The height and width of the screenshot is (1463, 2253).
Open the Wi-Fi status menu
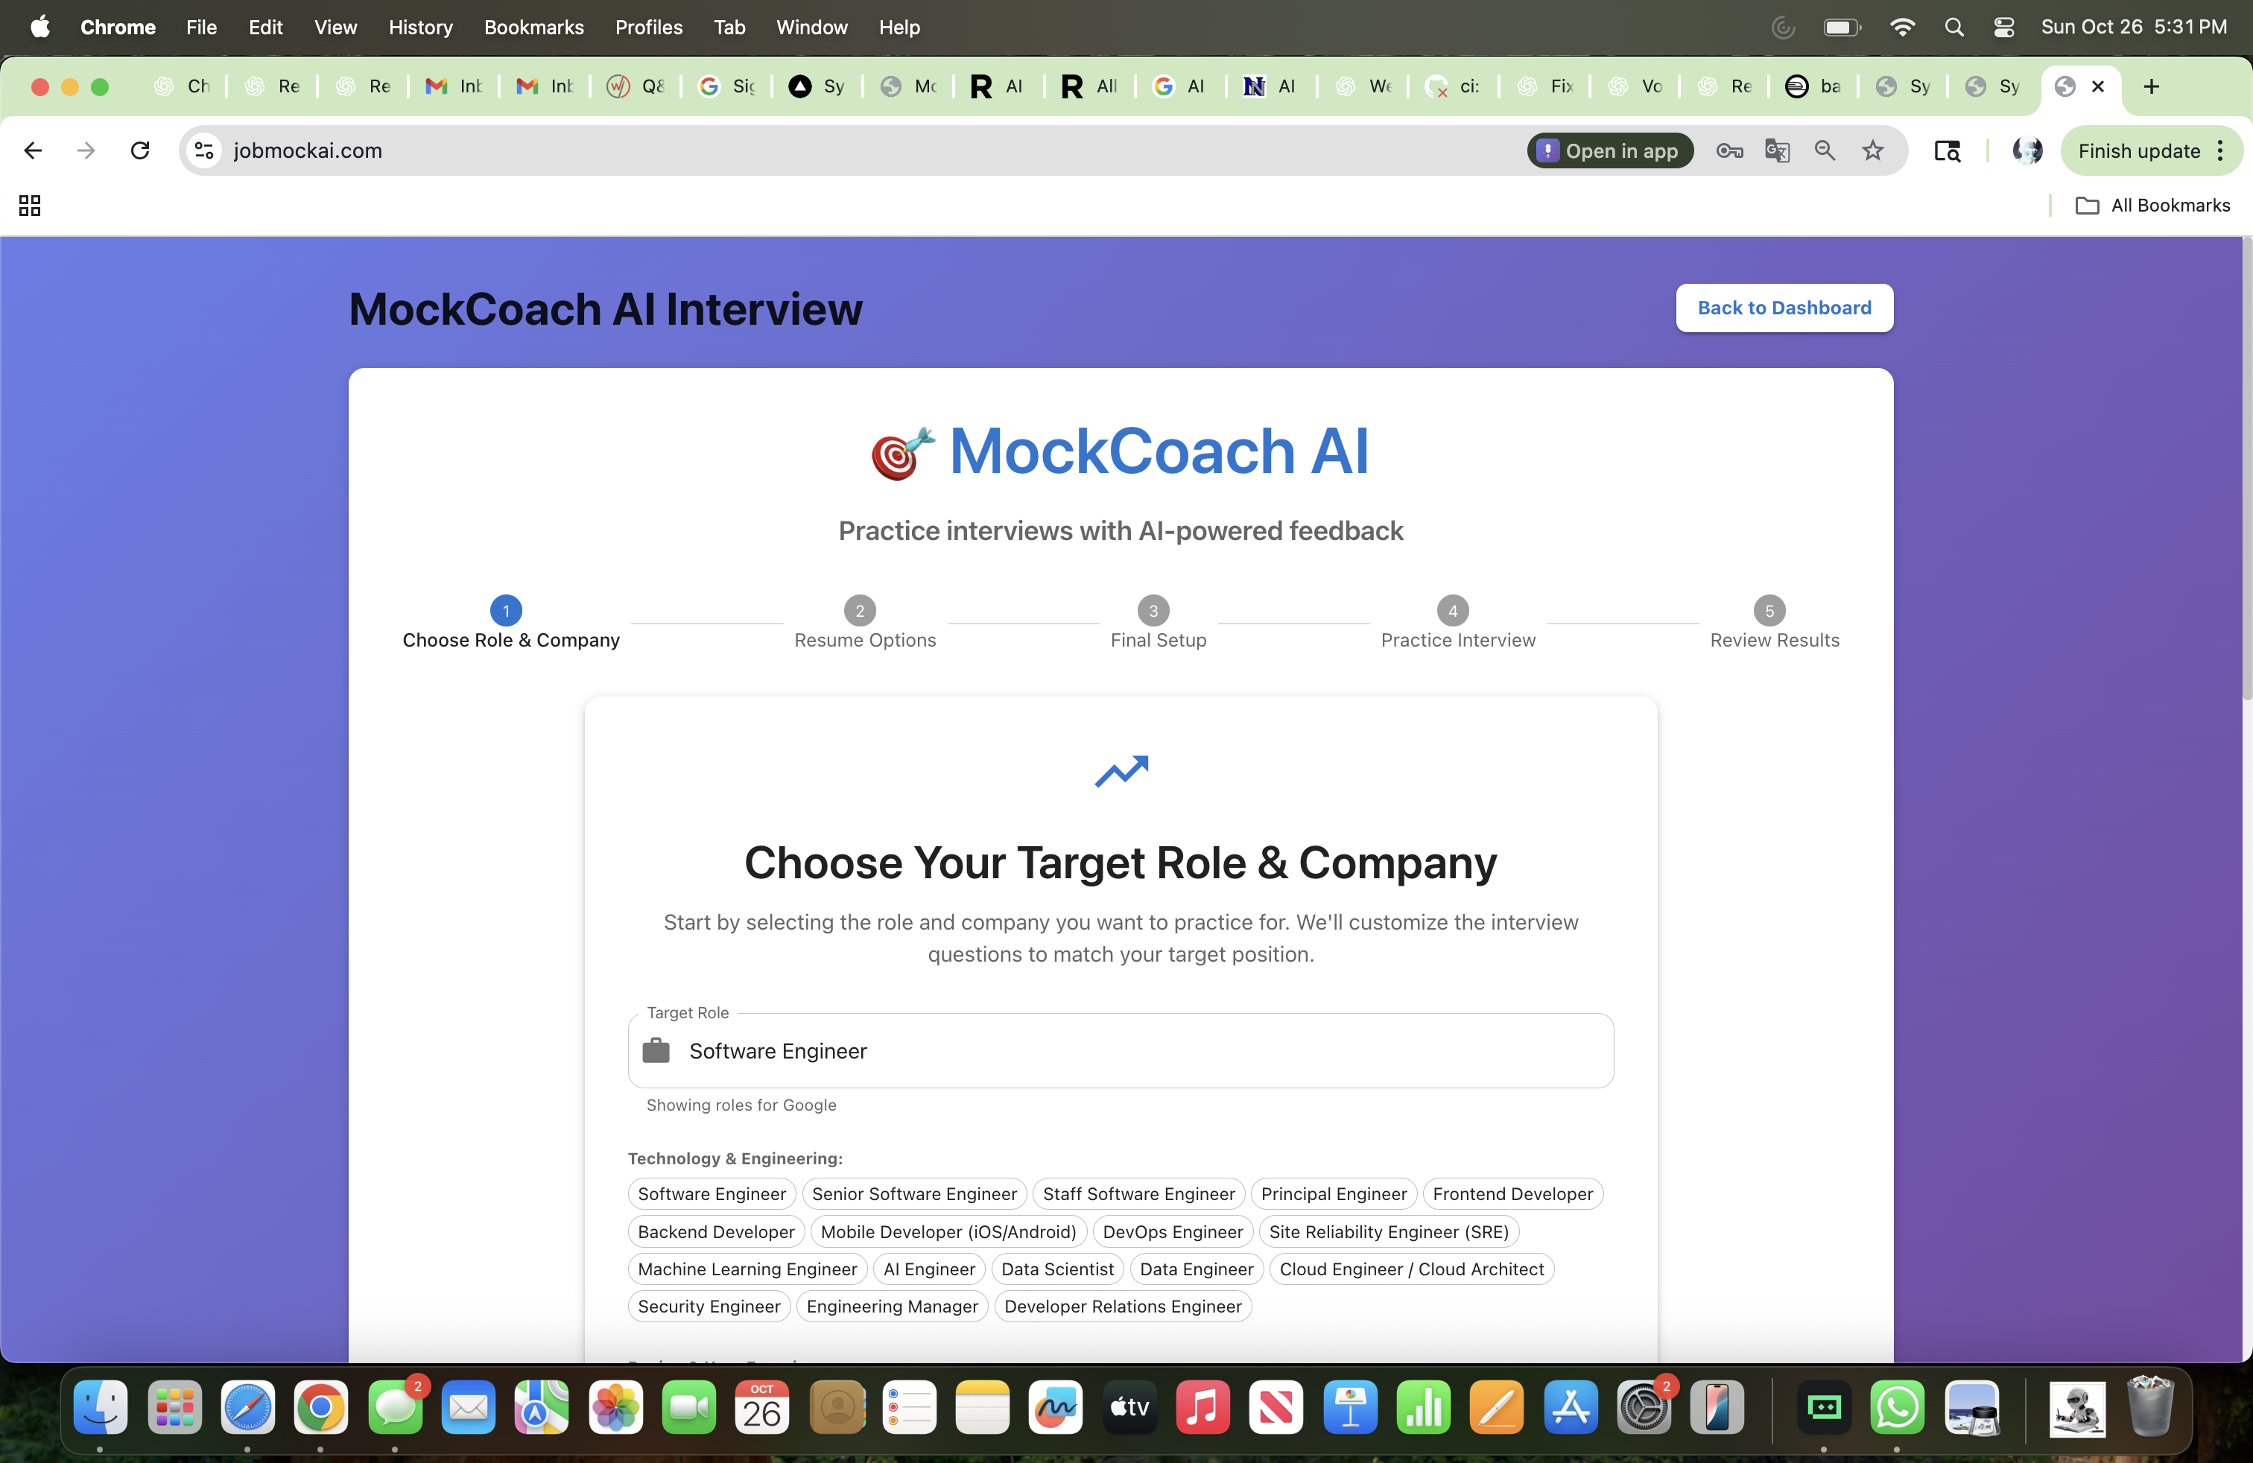(1902, 27)
